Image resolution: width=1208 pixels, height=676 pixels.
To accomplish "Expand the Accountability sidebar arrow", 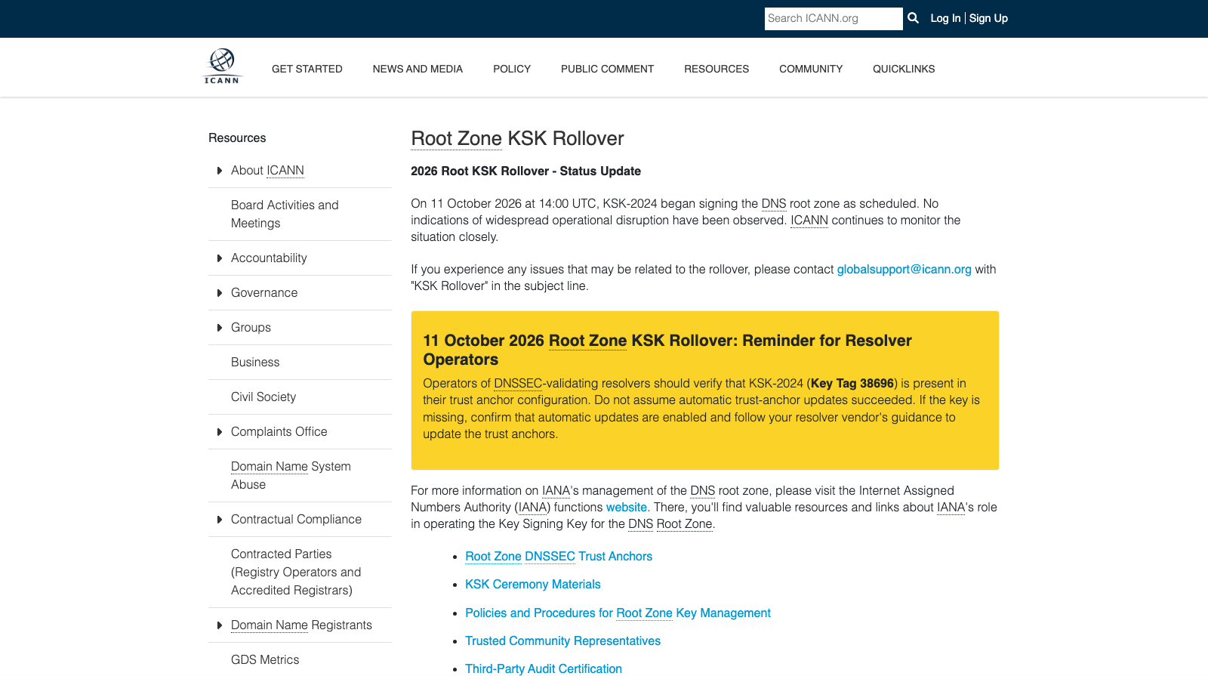I will point(219,258).
